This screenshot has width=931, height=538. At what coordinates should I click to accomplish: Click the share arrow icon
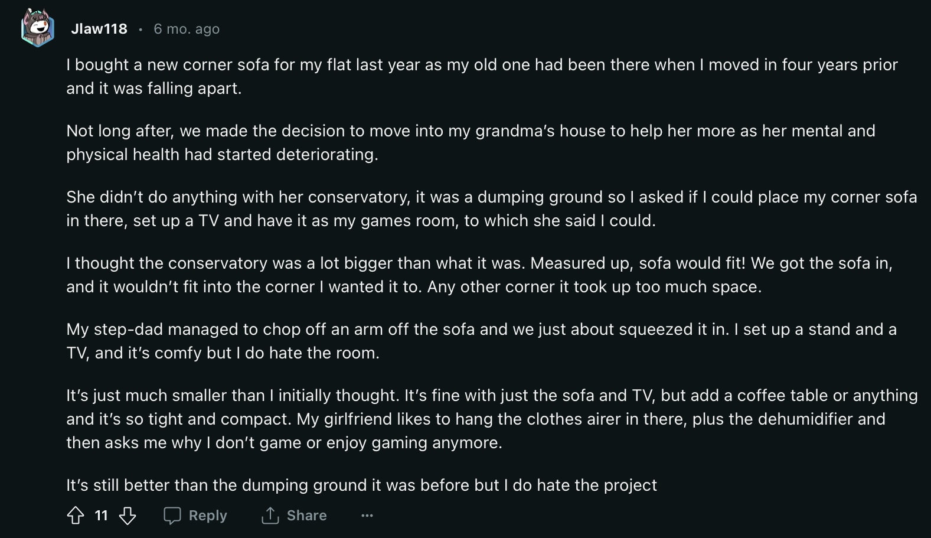(x=270, y=516)
